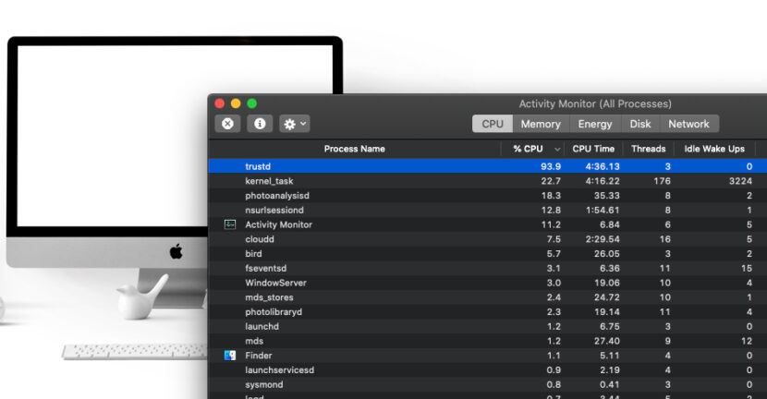The width and height of the screenshot is (767, 399).
Task: Toggle sort order on % CPU column
Action: 533,149
